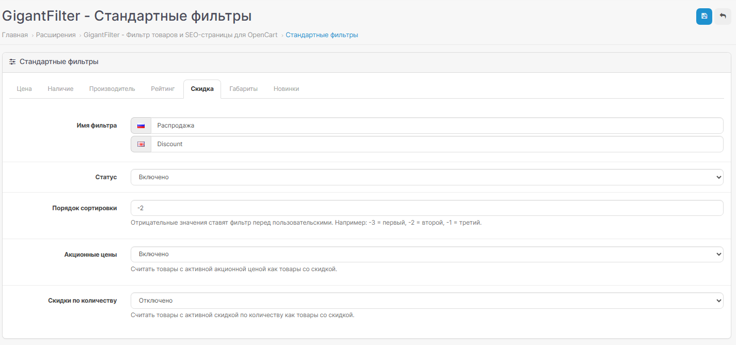736x345 pixels.
Task: Open the Новинки tab
Action: (286, 89)
